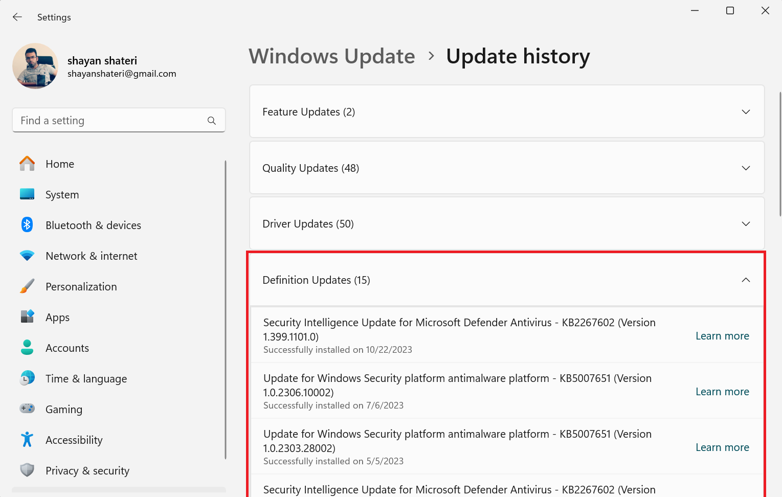Minimize the Settings window
Screen dimensions: 782x497
(695, 11)
